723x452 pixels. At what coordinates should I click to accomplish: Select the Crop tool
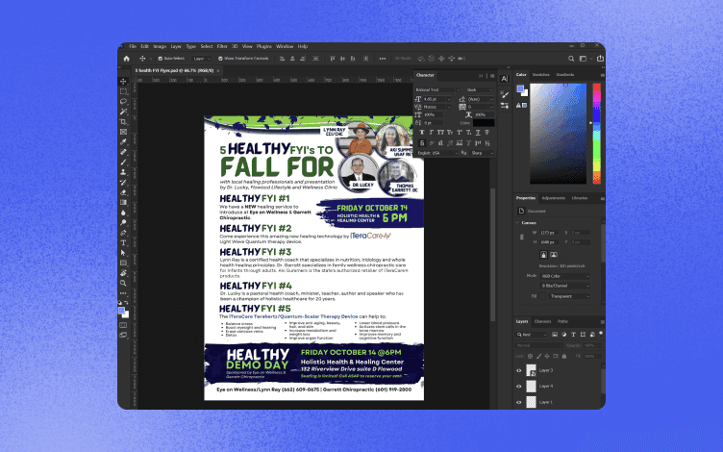(123, 122)
